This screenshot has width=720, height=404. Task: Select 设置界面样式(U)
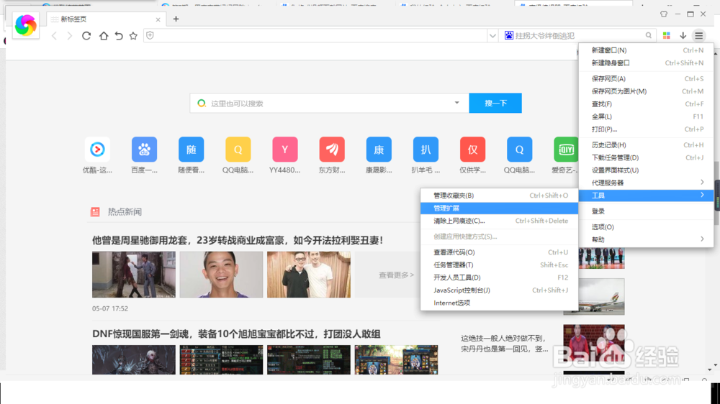(x=647, y=170)
